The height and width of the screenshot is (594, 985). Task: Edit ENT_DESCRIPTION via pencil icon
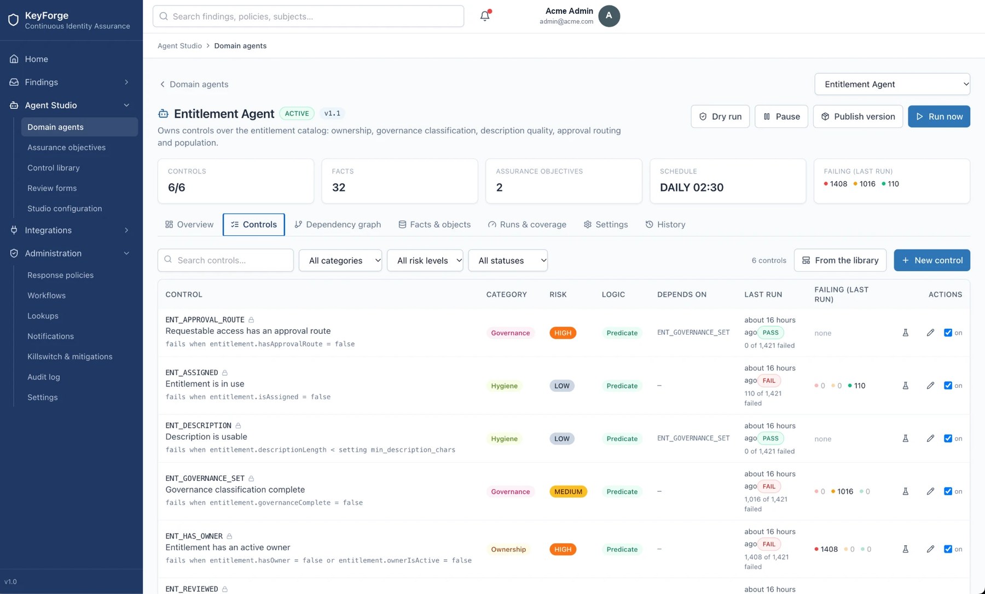point(930,439)
